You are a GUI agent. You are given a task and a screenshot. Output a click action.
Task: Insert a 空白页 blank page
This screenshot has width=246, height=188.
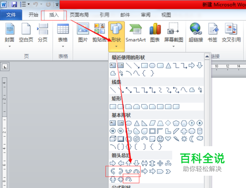(26, 32)
